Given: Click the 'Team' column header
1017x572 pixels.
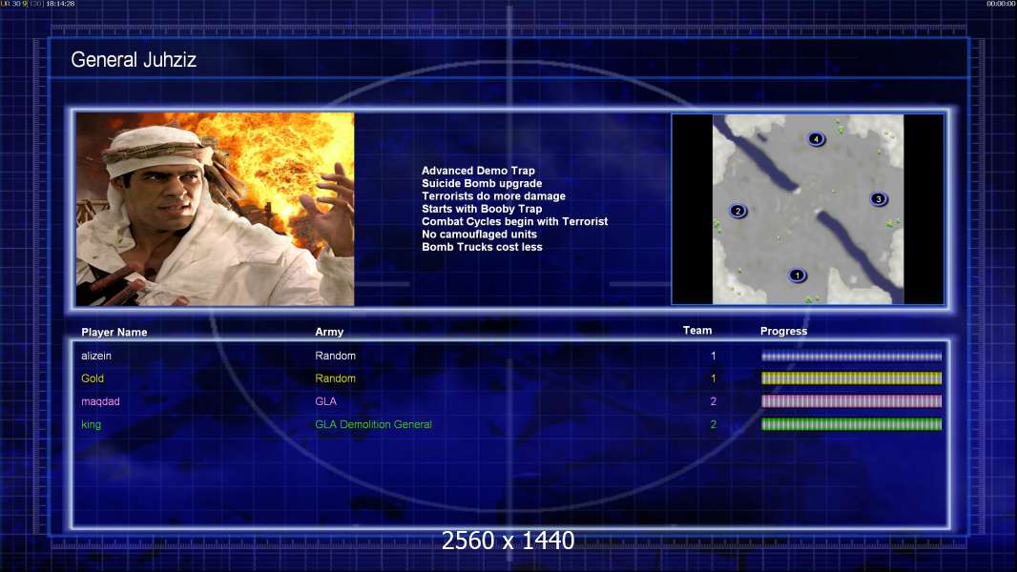Looking at the screenshot, I should 697,331.
